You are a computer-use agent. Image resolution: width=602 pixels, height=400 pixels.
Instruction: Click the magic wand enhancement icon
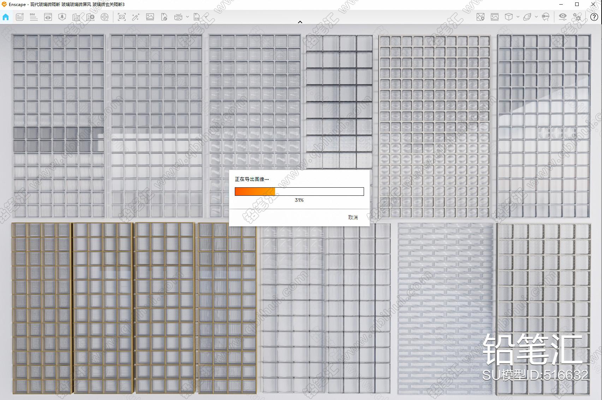[136, 17]
